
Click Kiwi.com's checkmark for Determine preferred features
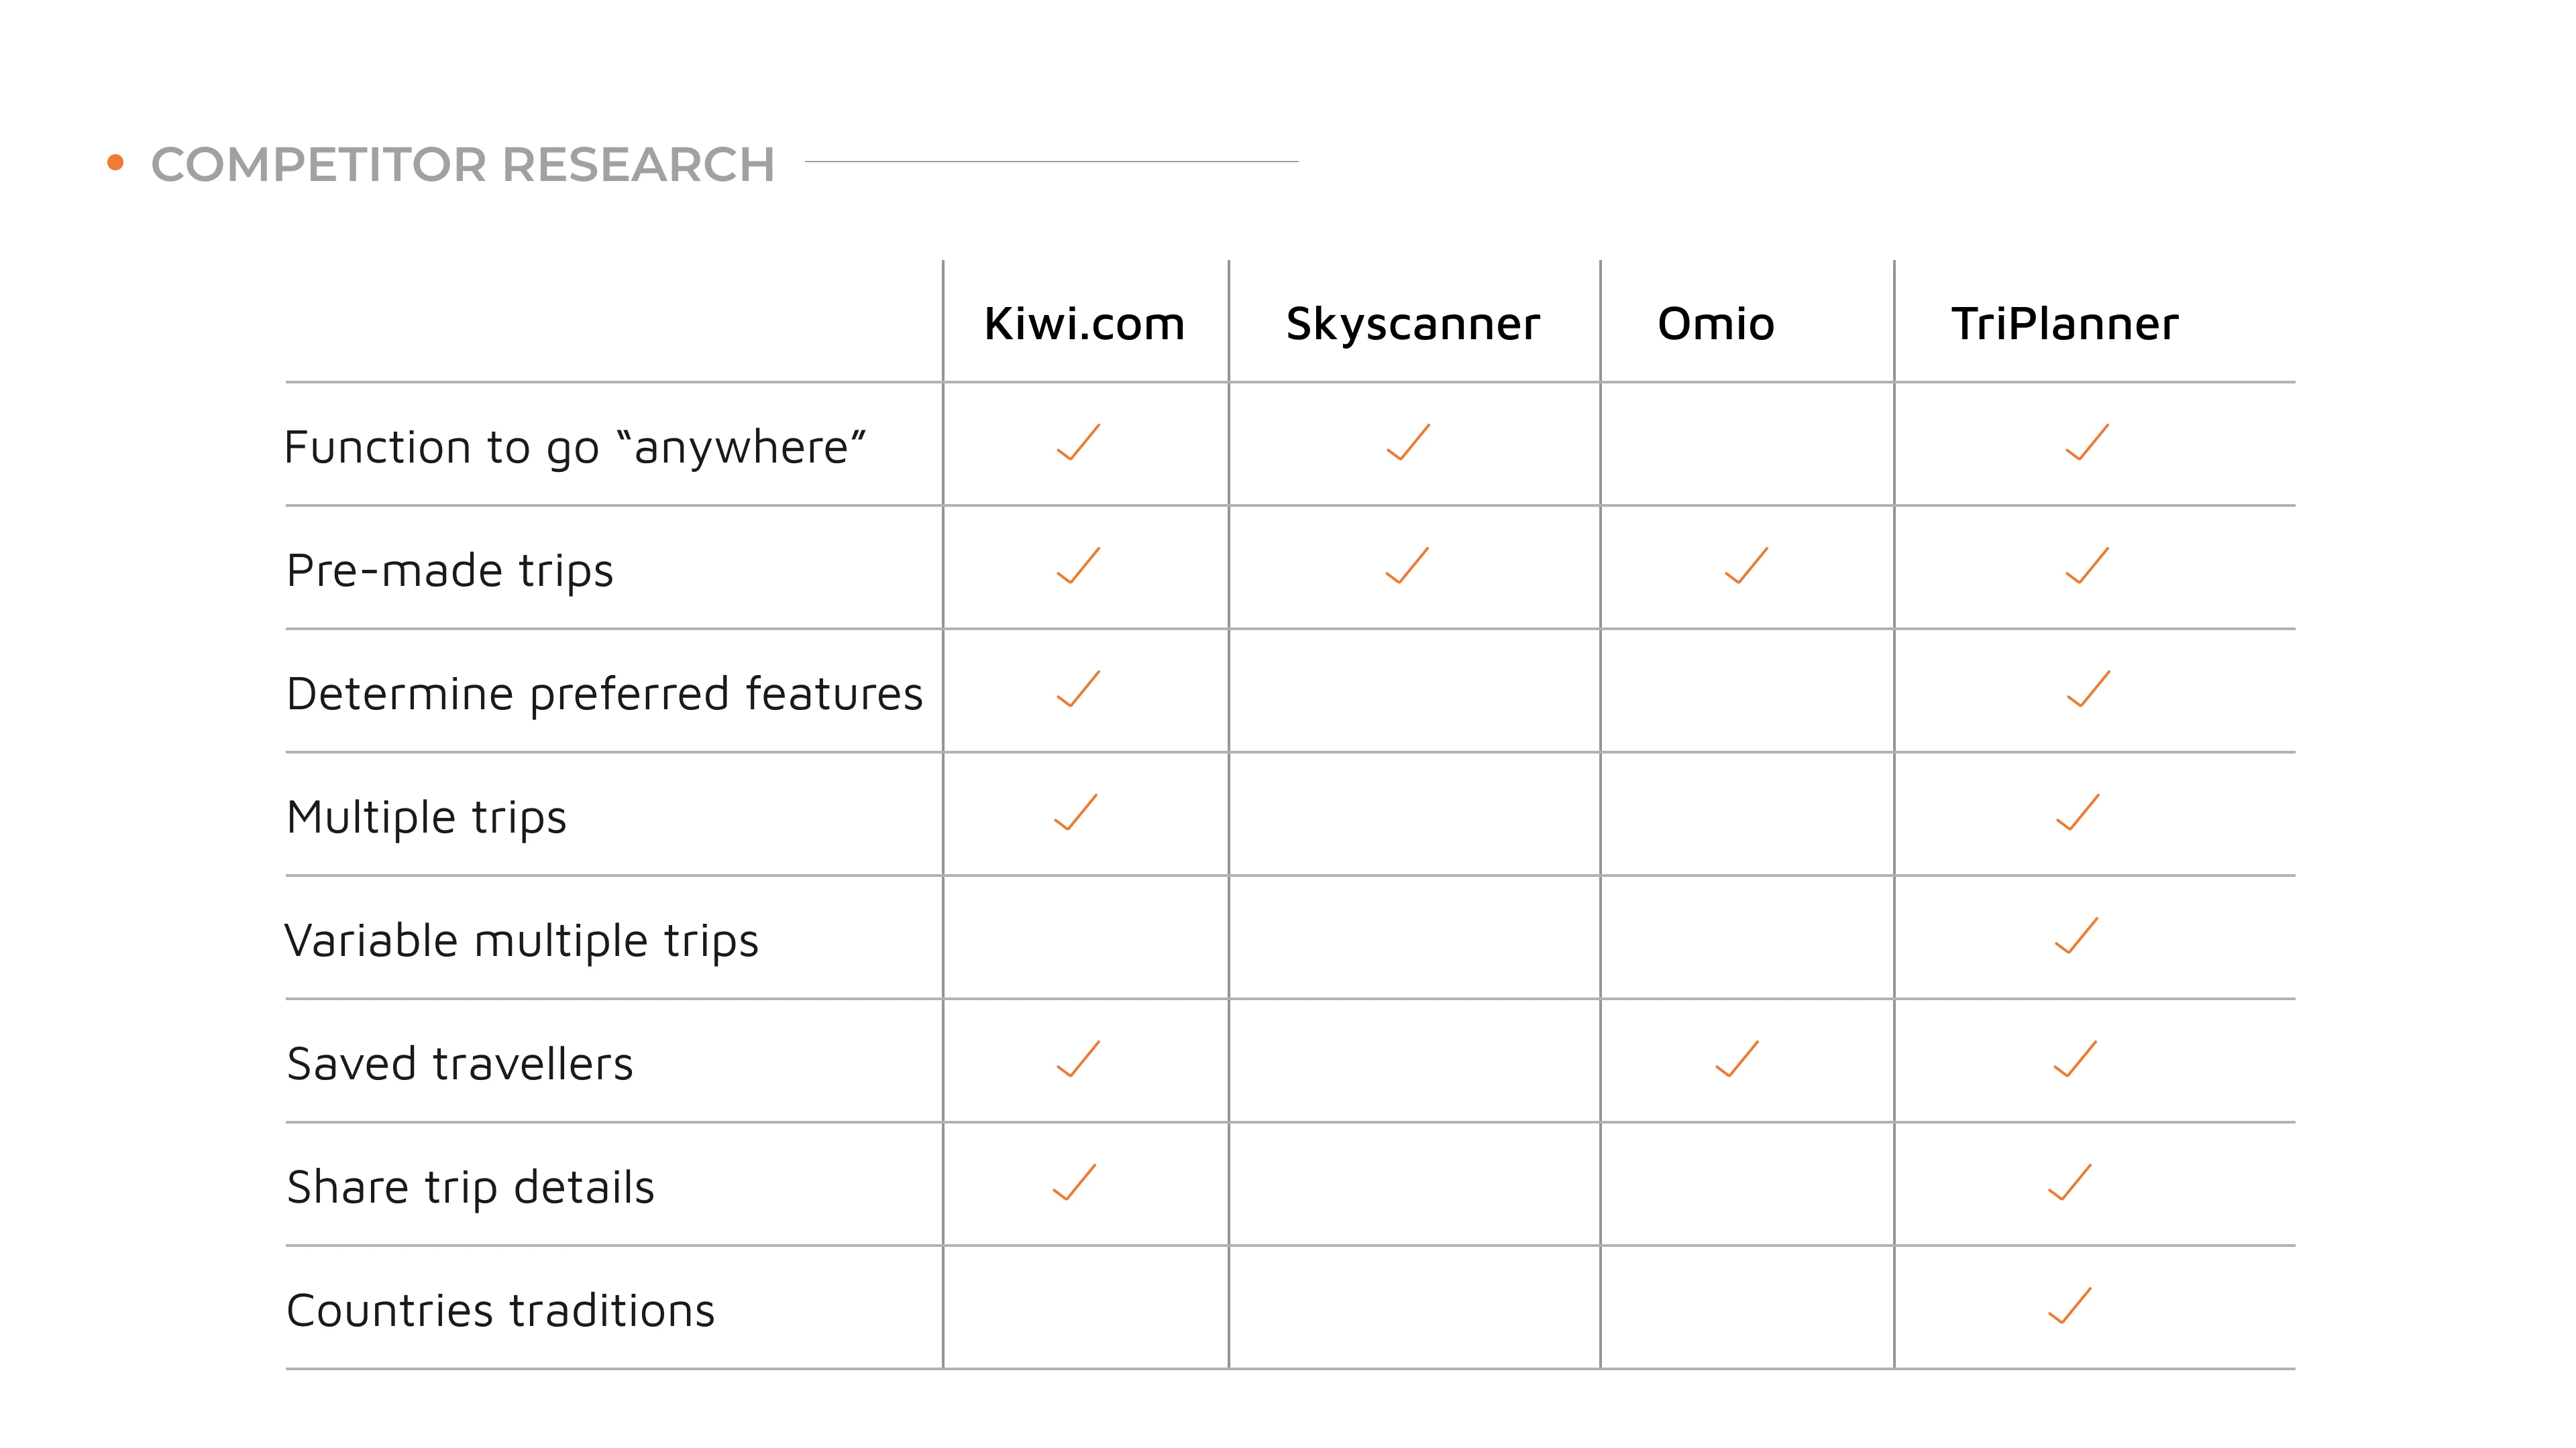click(x=1078, y=690)
